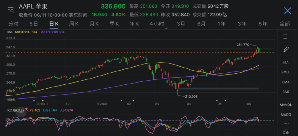Select the 4小时 chart tab
Screen dimensions: 298x136
point(157,24)
